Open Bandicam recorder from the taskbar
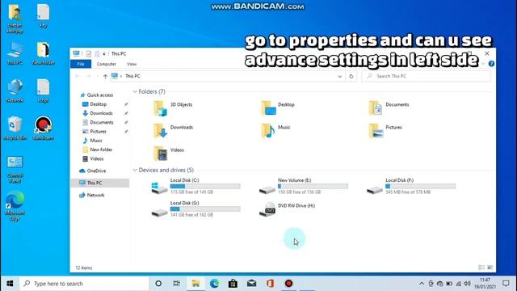The width and height of the screenshot is (517, 291). (x=289, y=284)
